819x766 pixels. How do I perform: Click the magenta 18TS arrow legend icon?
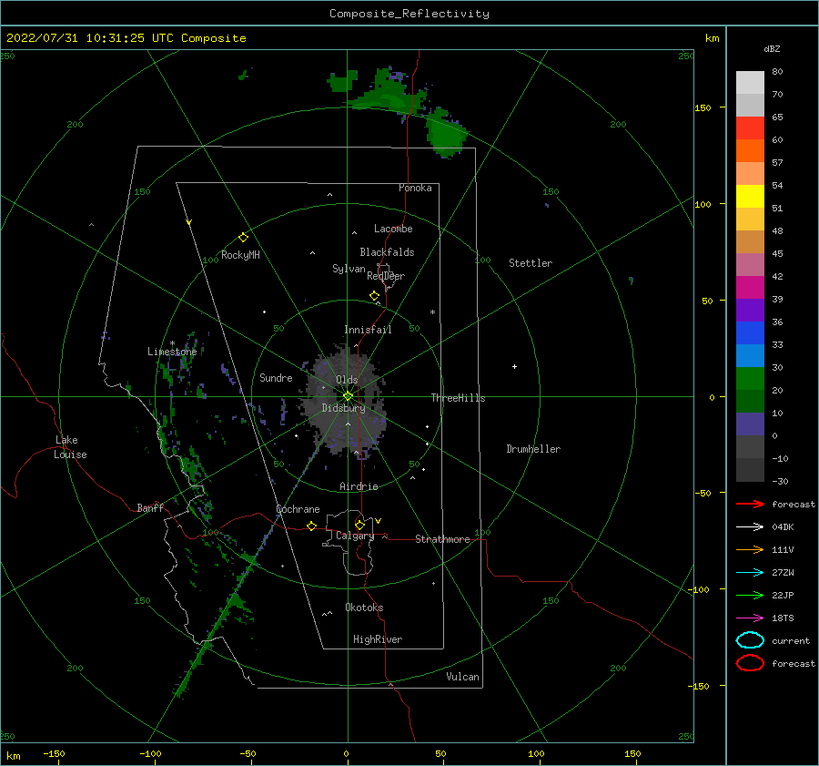pyautogui.click(x=750, y=618)
